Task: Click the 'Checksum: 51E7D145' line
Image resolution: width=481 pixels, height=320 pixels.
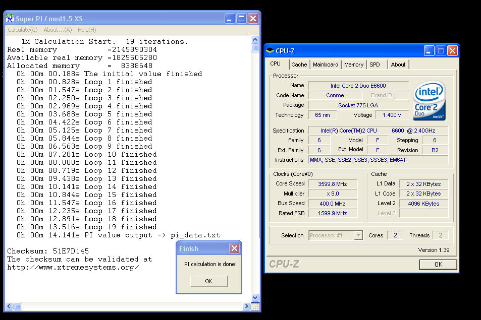Action: (x=48, y=251)
